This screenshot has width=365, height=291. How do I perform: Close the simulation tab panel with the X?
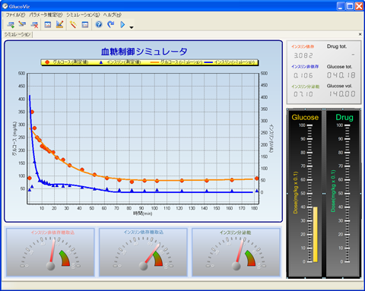click(x=360, y=34)
